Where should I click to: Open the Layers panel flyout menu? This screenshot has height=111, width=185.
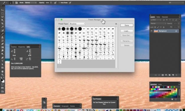click(179, 17)
